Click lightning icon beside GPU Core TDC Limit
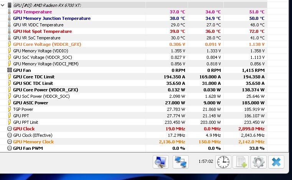Screen dimensions: 292x180 [x=9, y=77]
